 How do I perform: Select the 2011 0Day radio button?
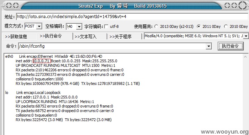point(199,26)
